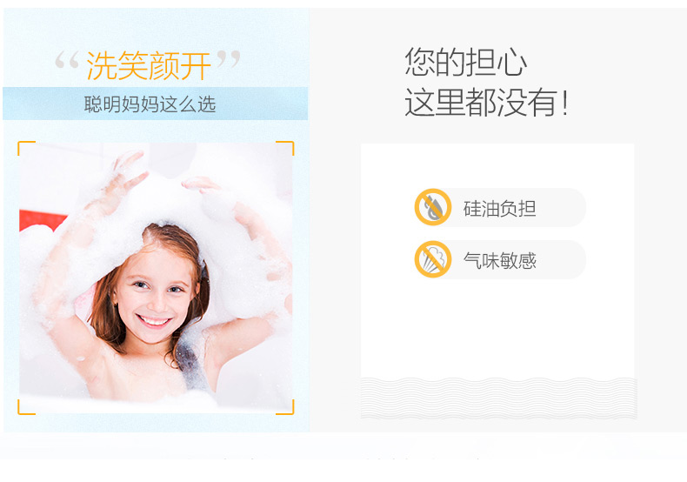Click the bottom-right orange corner bracket

284,407
